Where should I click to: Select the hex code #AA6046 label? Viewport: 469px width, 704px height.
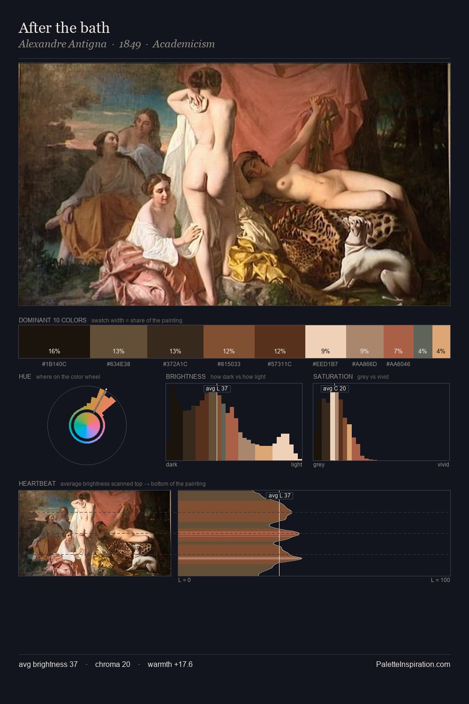398,364
